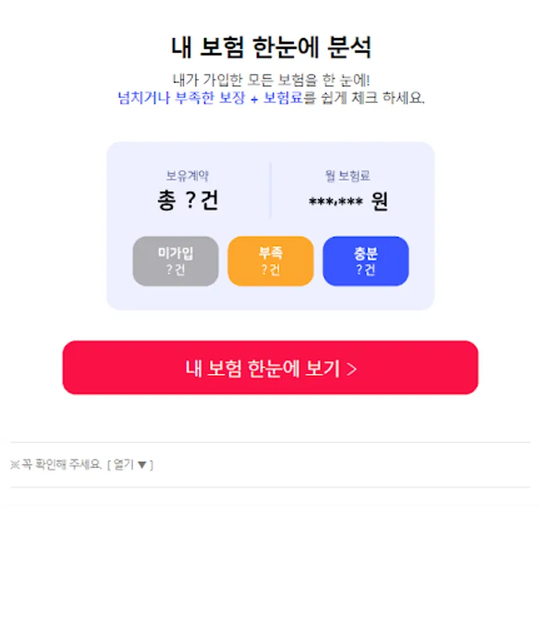The image size is (541, 640).
Task: Select the blue 충분 badge
Action: coord(365,261)
